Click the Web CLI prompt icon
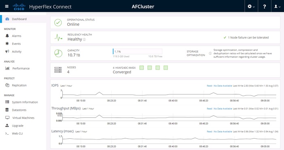The height and width of the screenshot is (150, 284). (x=7, y=133)
